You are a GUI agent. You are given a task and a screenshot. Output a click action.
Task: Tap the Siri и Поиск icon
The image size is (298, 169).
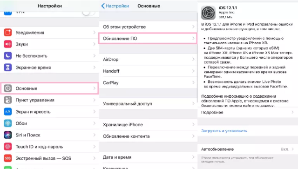[x=8, y=135]
